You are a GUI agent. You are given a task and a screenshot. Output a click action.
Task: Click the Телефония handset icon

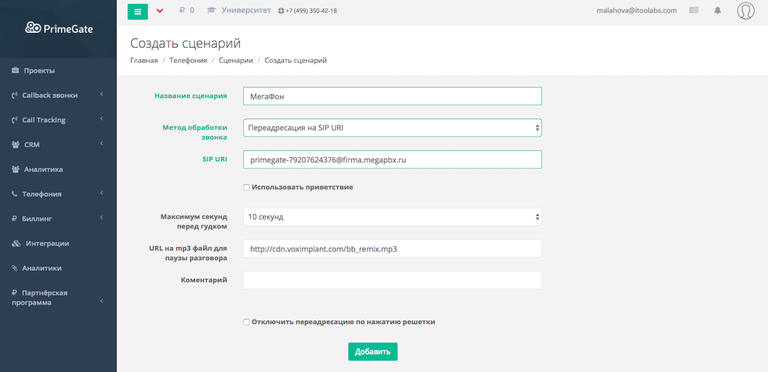point(15,194)
